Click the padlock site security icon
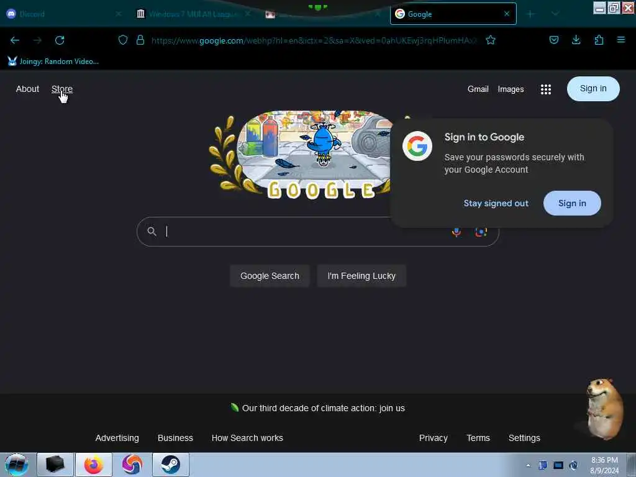 (x=140, y=40)
